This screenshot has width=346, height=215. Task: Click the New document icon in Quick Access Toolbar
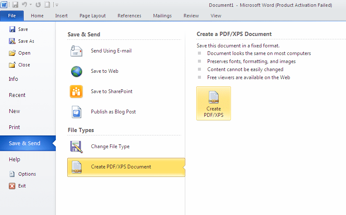click(x=47, y=5)
